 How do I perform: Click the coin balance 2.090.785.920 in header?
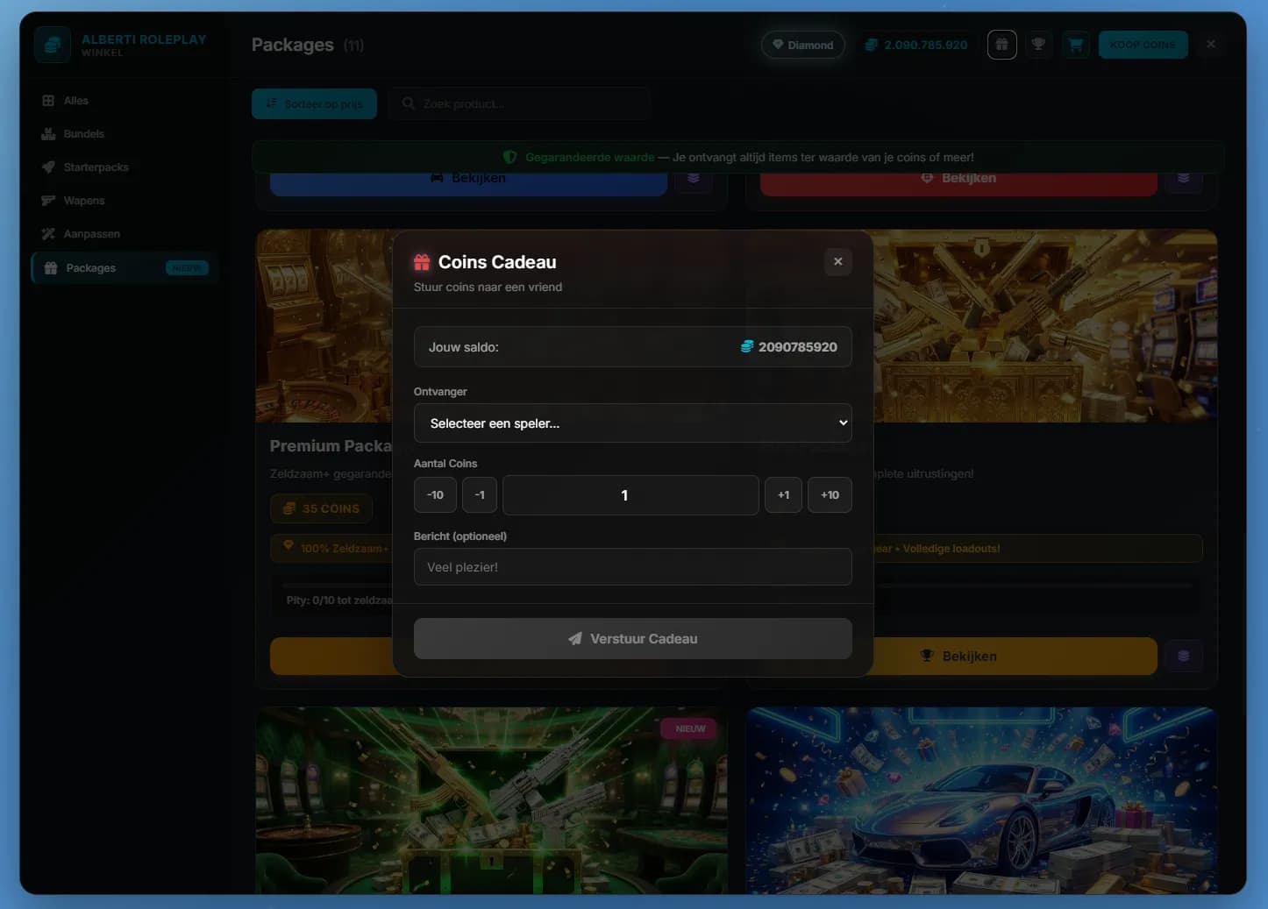915,45
